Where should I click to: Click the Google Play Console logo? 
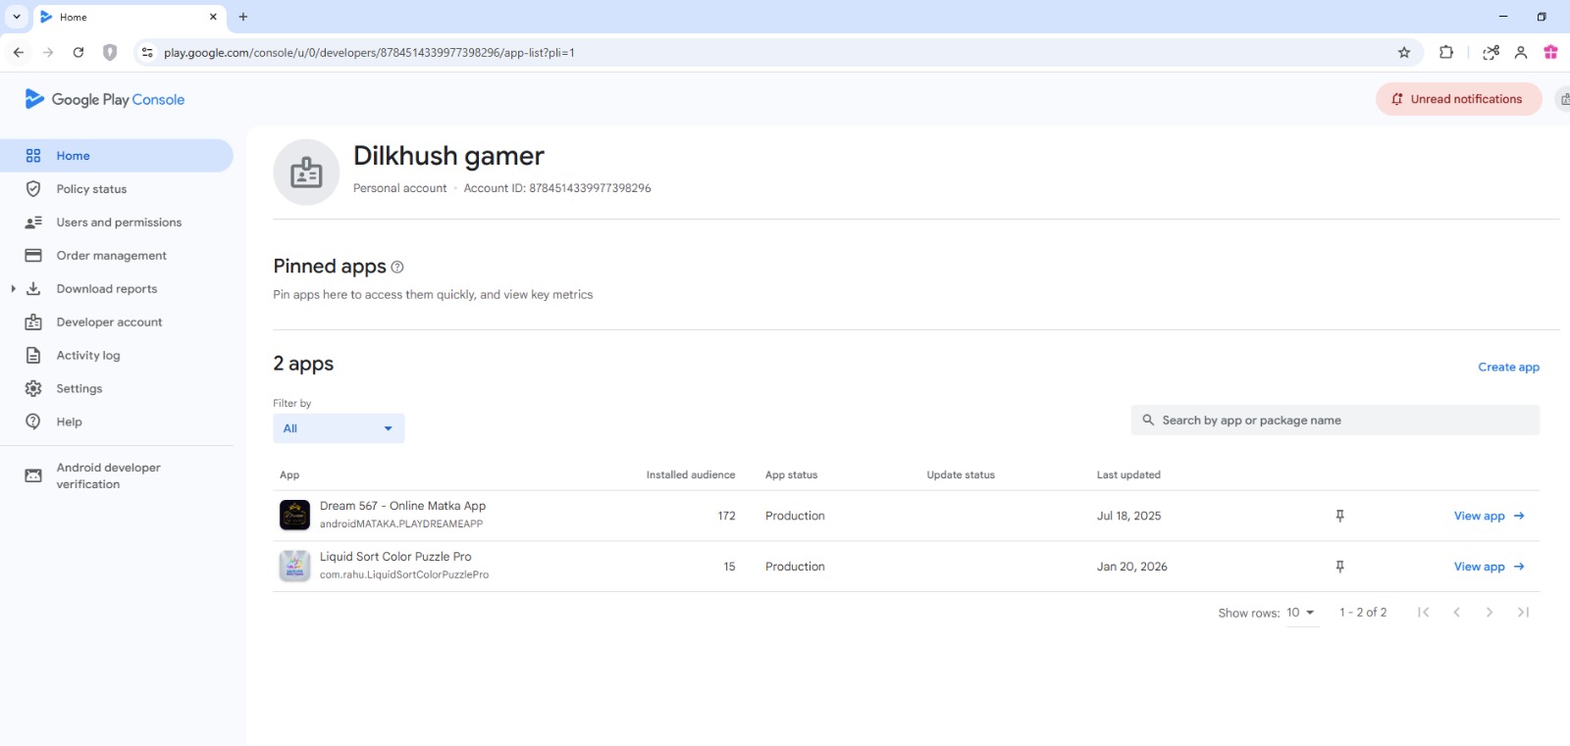coord(104,99)
